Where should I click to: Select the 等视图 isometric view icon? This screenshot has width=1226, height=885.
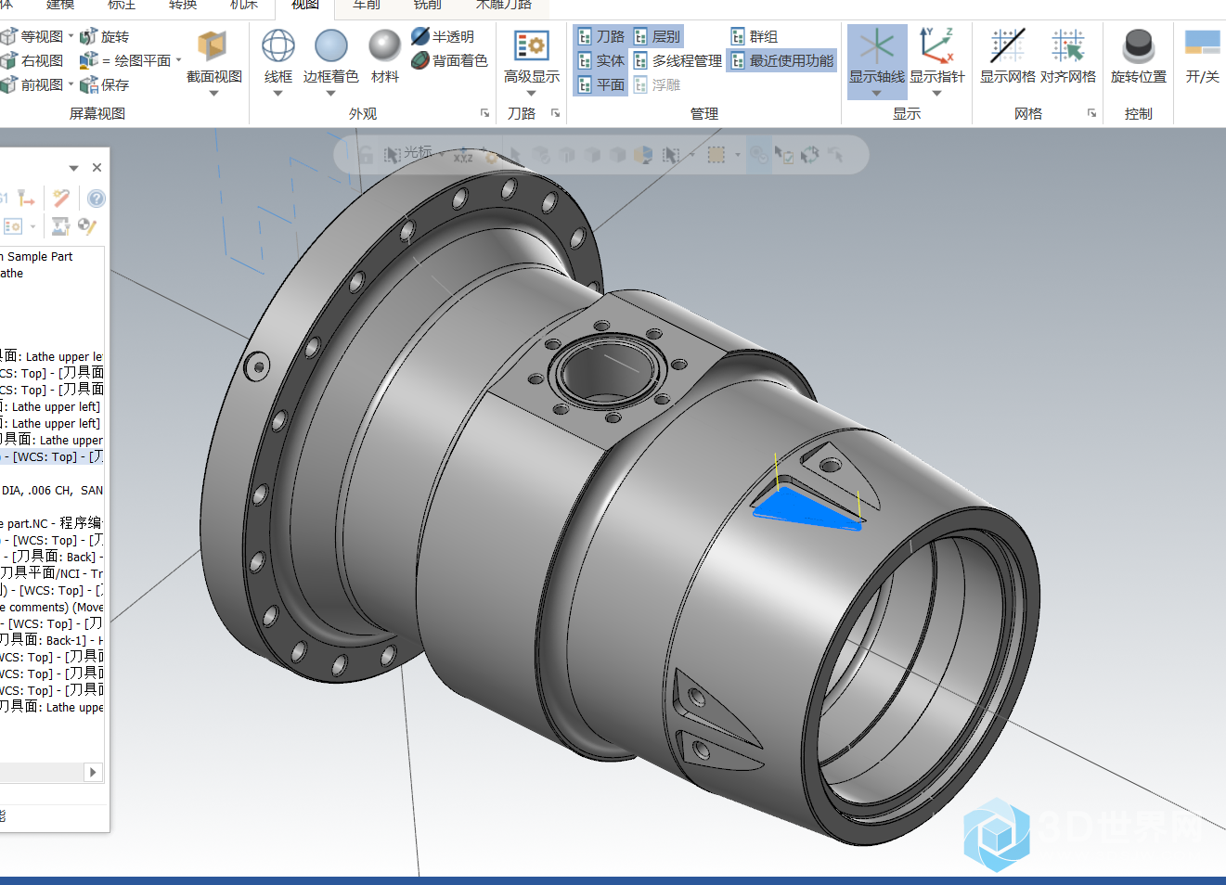(9, 36)
